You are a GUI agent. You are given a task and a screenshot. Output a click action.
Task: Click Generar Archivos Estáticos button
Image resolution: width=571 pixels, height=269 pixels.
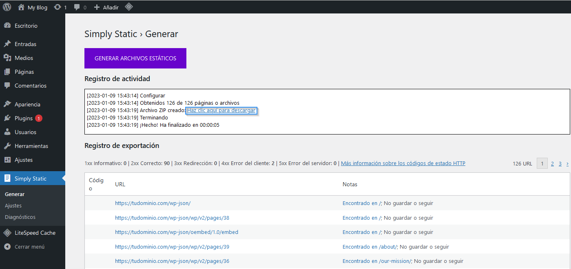(135, 58)
